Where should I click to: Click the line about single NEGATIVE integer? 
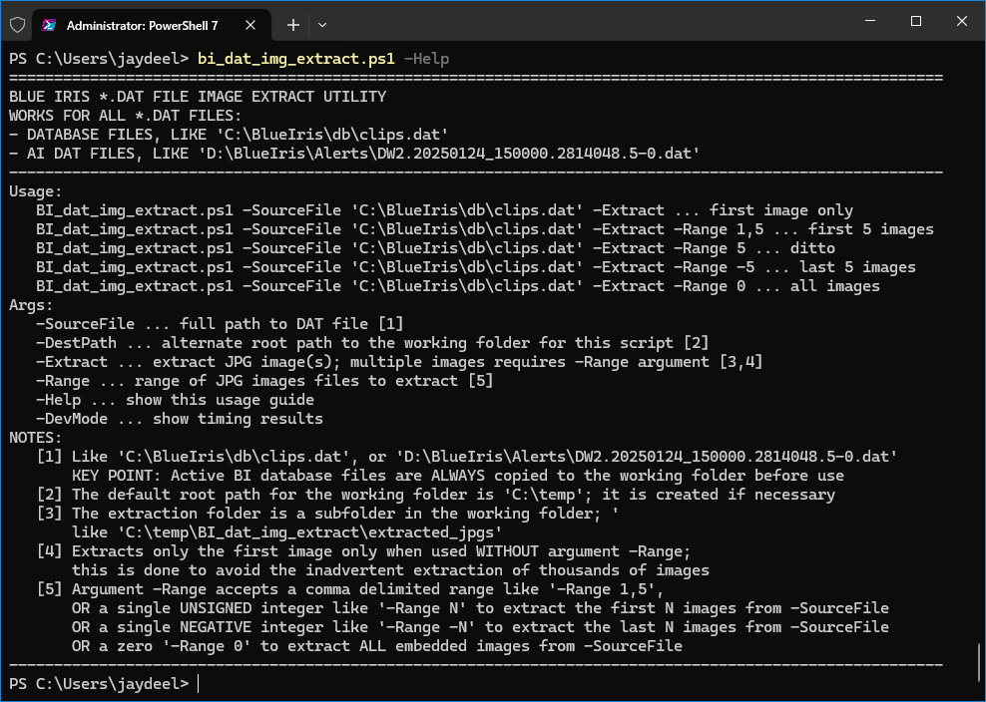[x=480, y=627]
